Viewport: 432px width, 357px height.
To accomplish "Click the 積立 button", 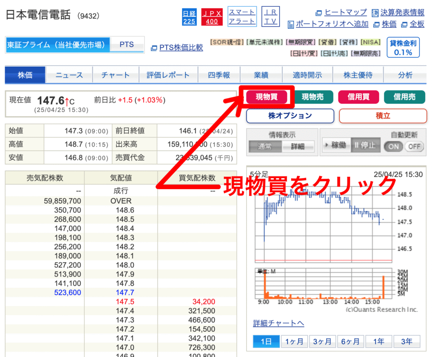I will [383, 116].
